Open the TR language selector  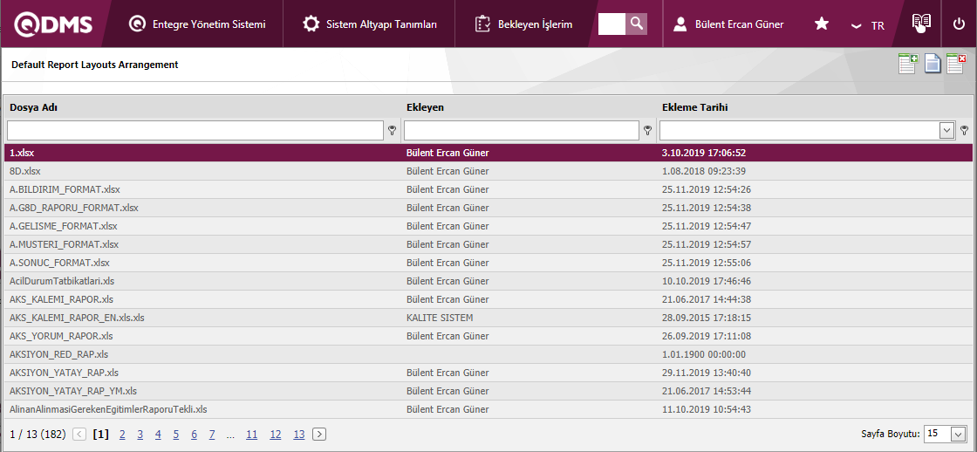(868, 25)
